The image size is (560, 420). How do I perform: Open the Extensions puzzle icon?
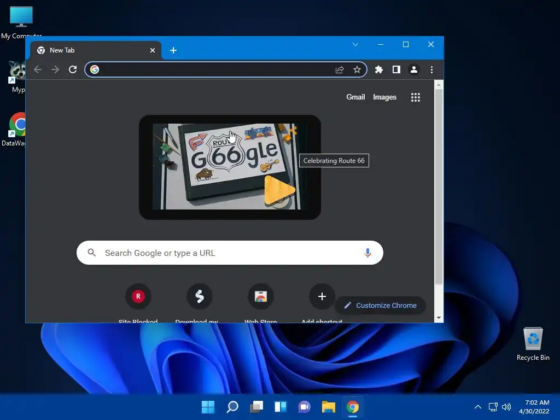[x=379, y=69]
